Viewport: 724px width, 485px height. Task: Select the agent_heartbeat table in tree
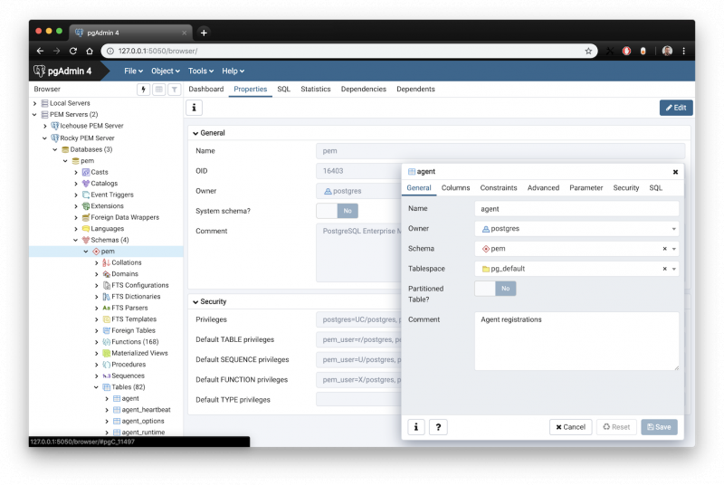(x=146, y=410)
